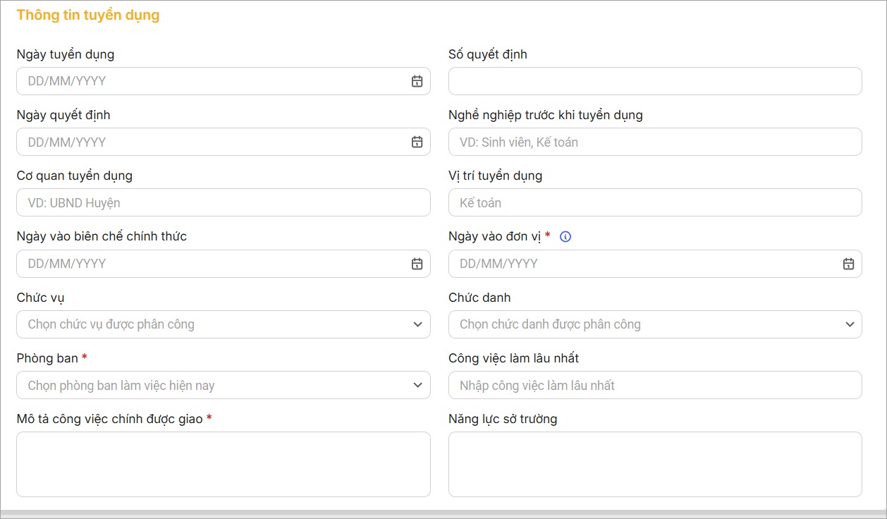Focus the Ngày quyết định date input
Viewport: 887px width, 519px height.
tap(212, 142)
